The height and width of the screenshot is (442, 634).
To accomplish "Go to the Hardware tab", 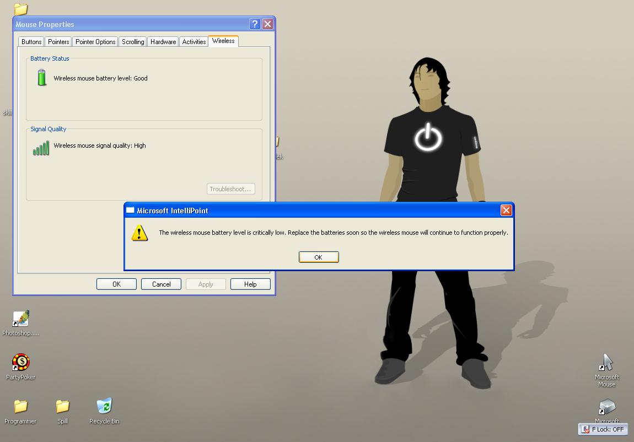I will [x=163, y=42].
